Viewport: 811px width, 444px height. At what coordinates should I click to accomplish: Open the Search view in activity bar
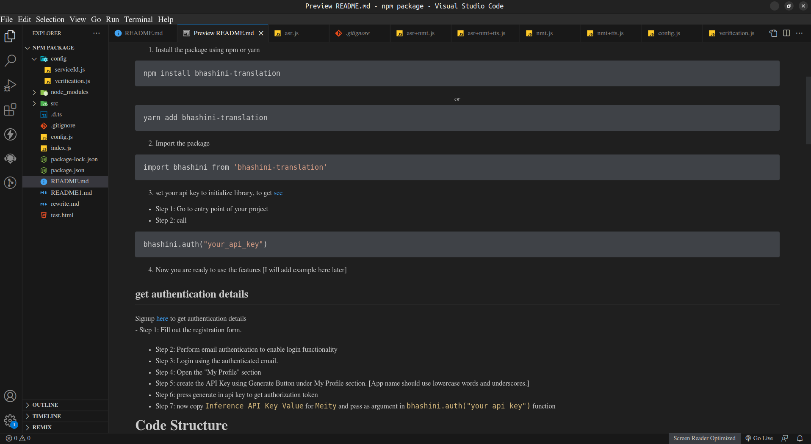point(10,61)
